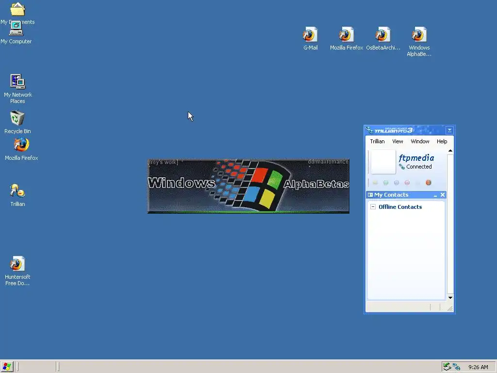Screen dimensions: 497x373
Task: Click the pink service icon in Trillian
Action: click(x=407, y=183)
